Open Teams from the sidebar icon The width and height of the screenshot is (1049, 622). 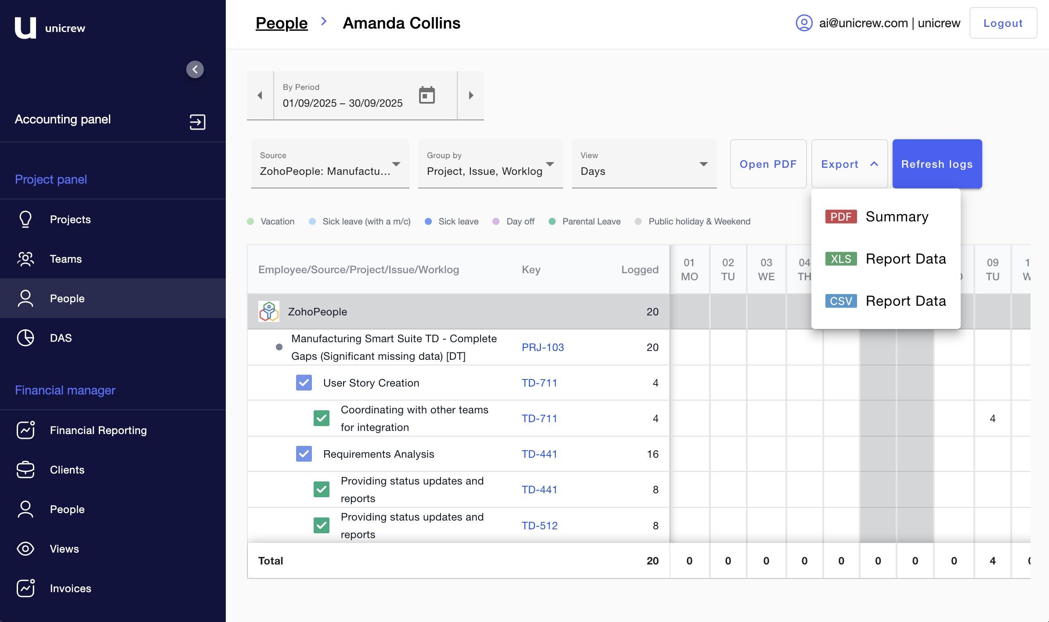coord(25,259)
